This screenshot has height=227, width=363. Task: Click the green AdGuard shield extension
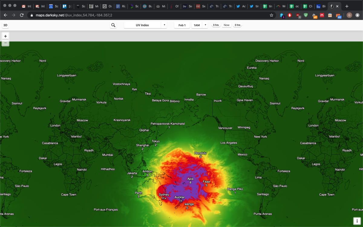[306, 15]
